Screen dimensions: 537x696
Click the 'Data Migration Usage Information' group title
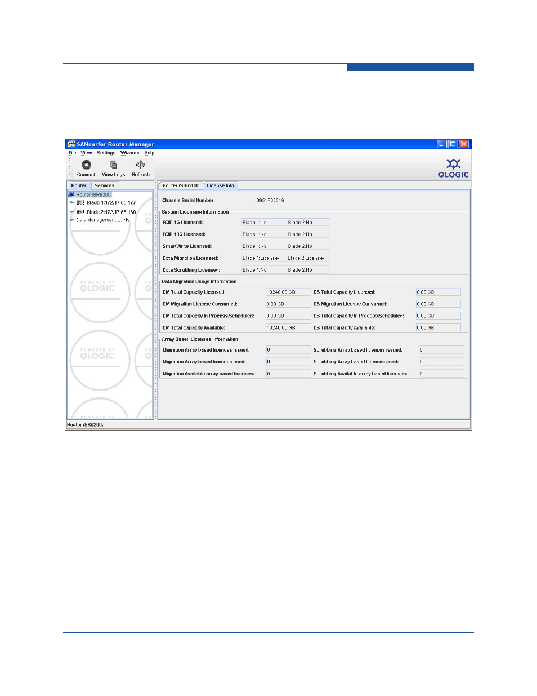(199, 281)
